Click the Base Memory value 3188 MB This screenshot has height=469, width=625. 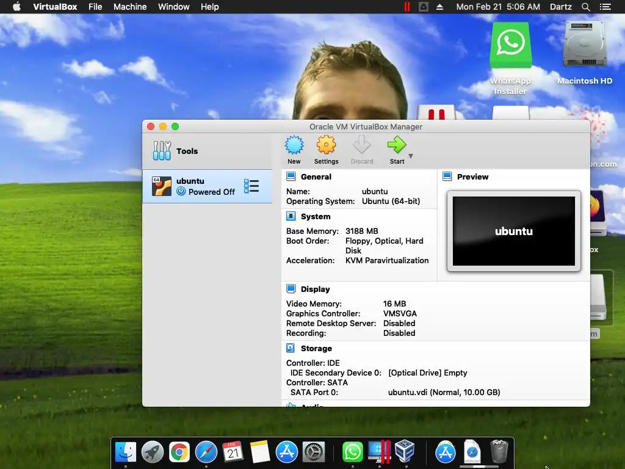(x=362, y=231)
